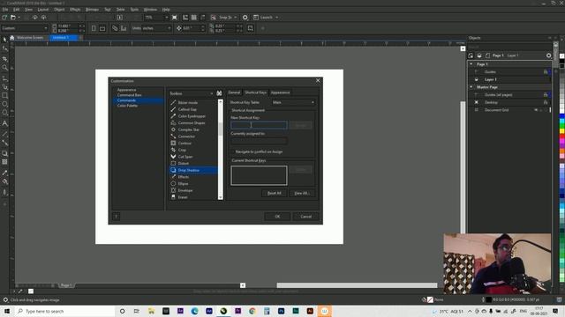The width and height of the screenshot is (565, 317).
Task: Select Command Bars in the left list
Action: pos(130,95)
